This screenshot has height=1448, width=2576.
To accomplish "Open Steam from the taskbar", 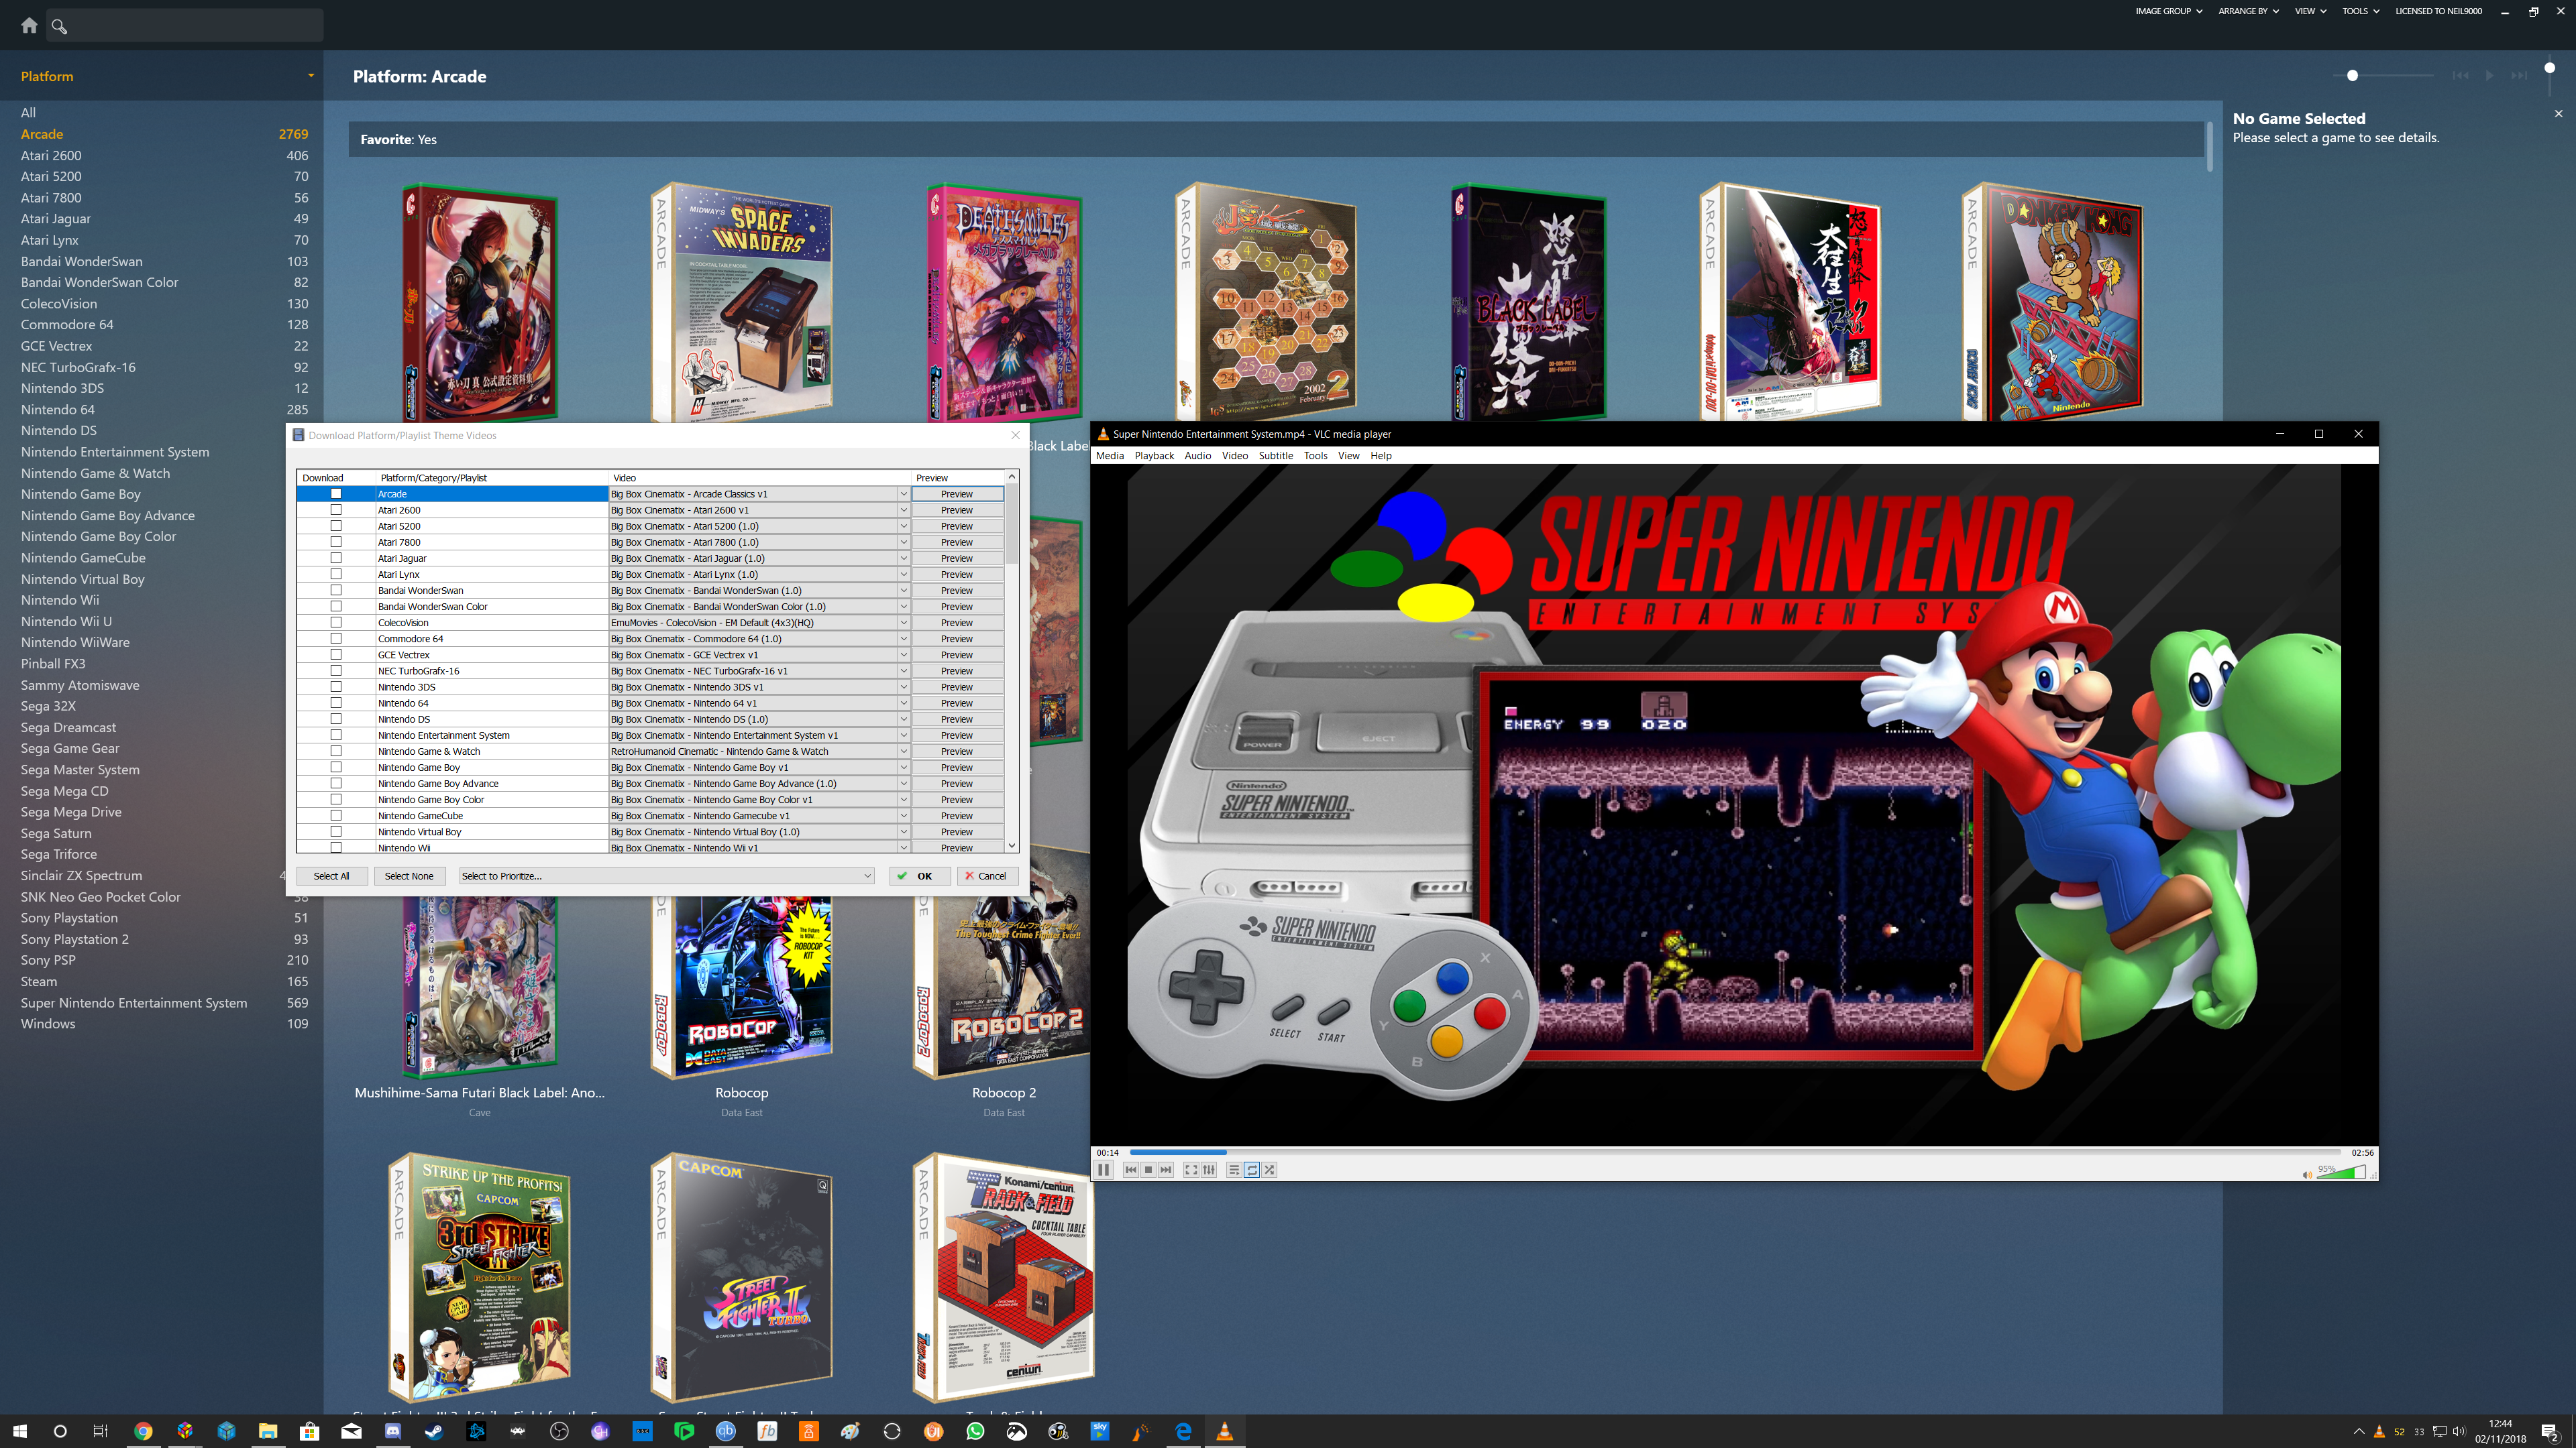I will tap(434, 1431).
